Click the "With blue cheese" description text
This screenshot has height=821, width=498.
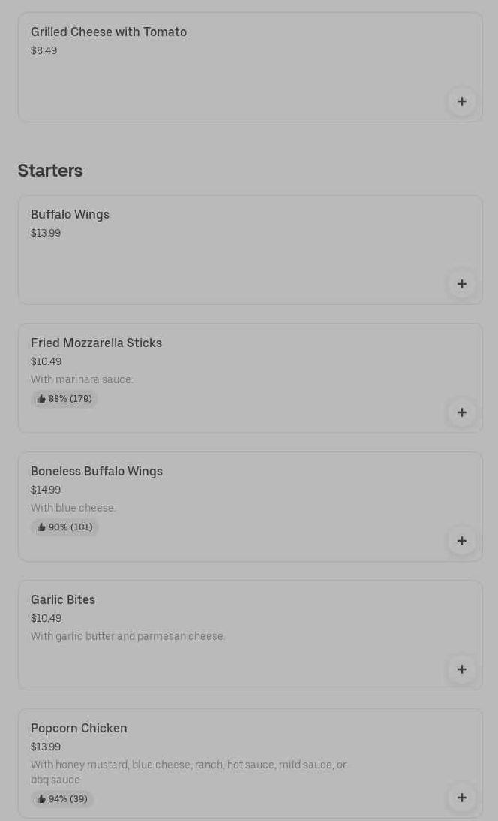[73, 508]
